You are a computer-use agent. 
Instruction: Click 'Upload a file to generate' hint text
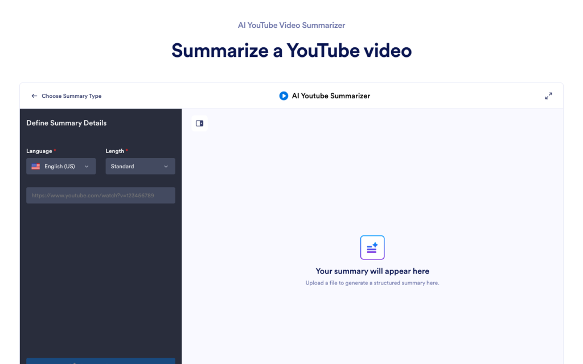tap(372, 283)
